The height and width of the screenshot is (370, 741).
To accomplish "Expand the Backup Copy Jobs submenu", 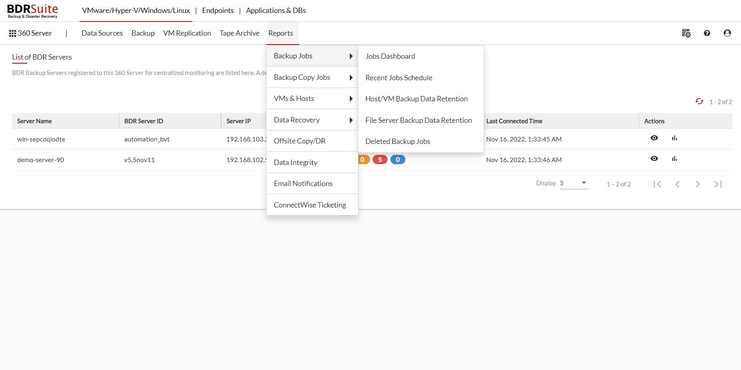I will coord(312,77).
